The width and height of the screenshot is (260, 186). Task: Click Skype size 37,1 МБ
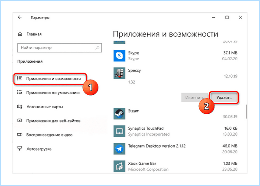(x=230, y=53)
